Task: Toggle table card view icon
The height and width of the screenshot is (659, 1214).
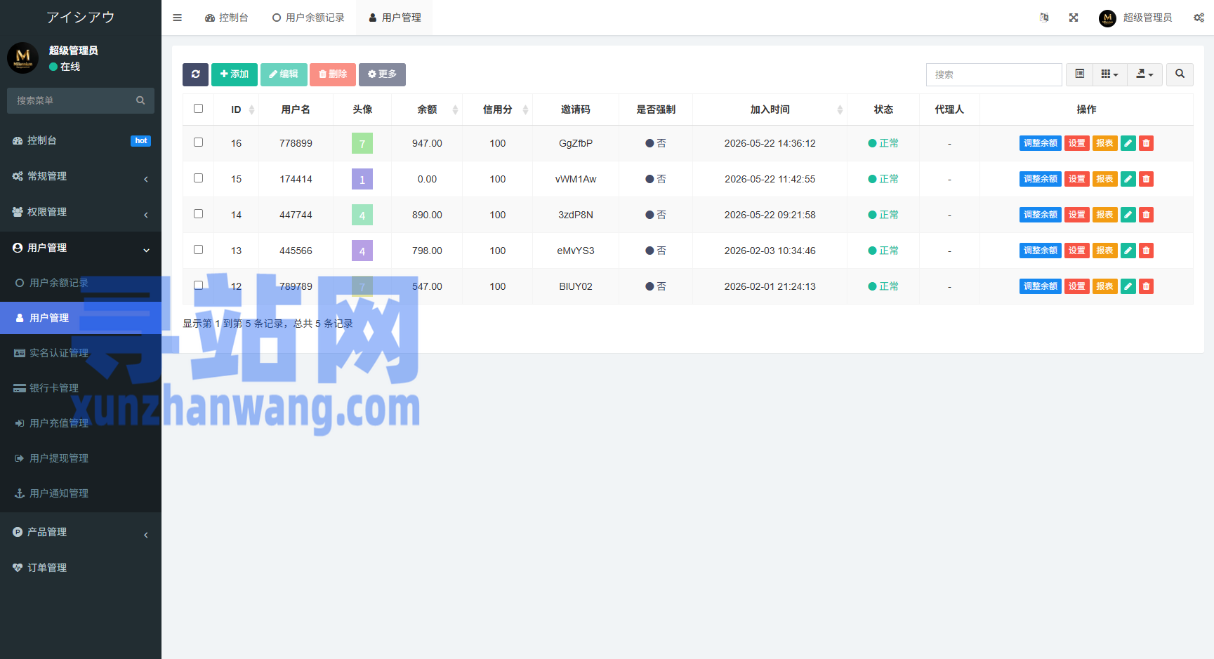Action: tap(1080, 74)
